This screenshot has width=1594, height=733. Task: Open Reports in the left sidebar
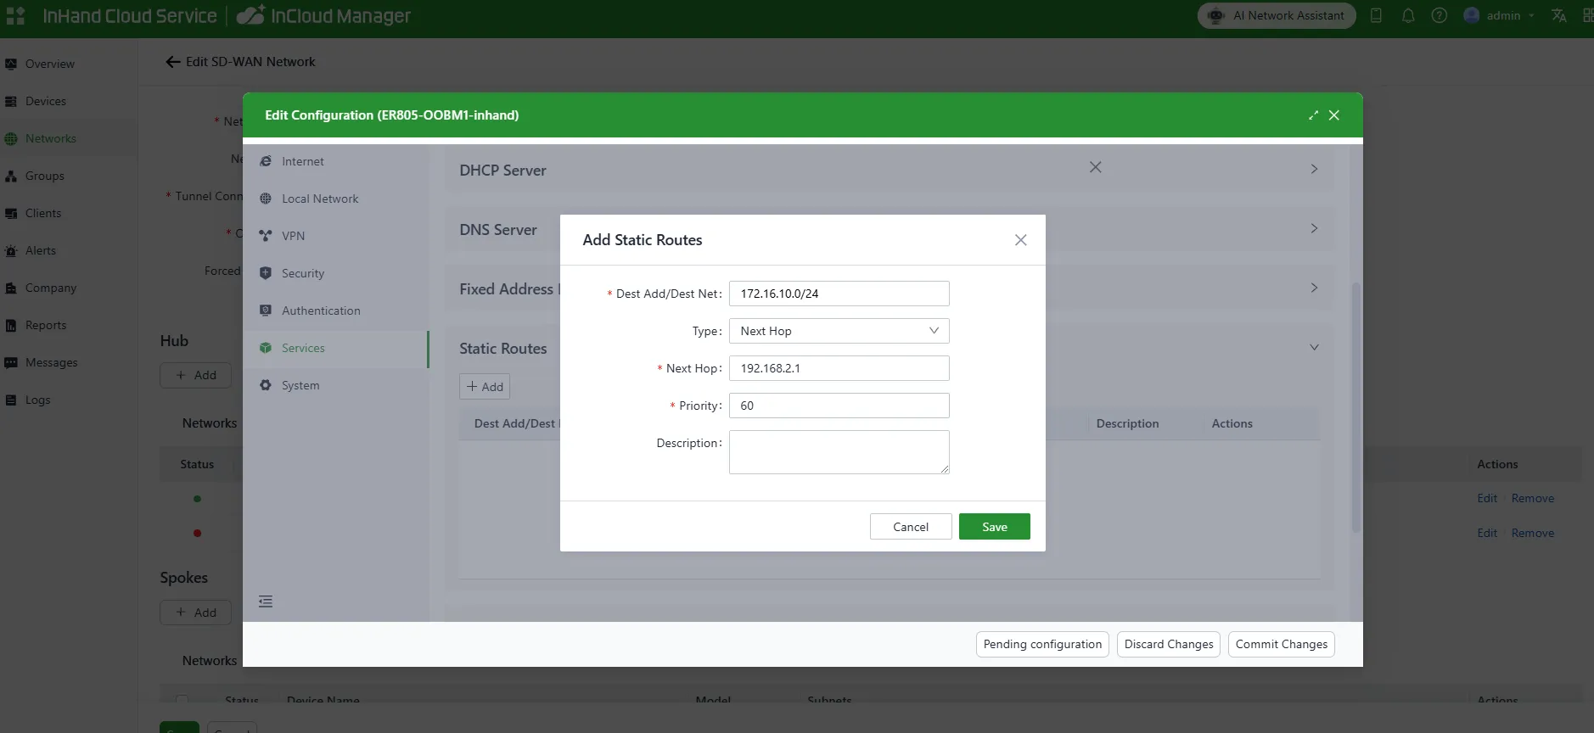click(46, 325)
